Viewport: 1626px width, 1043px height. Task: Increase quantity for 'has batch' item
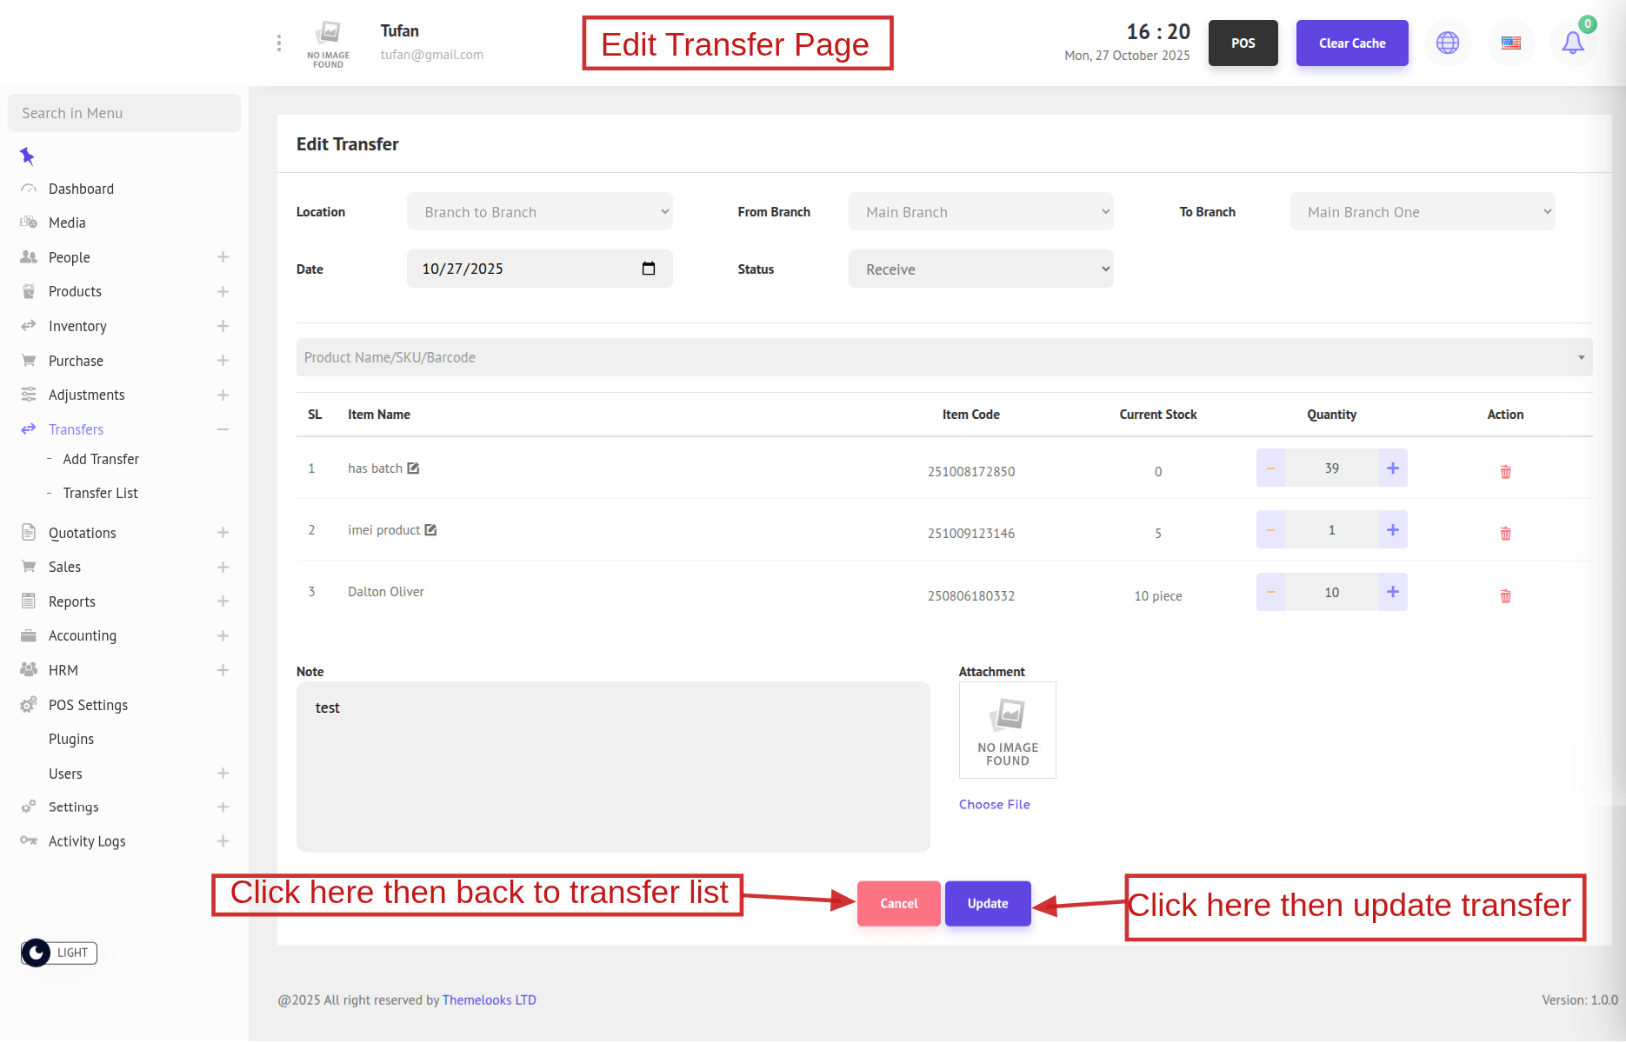point(1392,468)
